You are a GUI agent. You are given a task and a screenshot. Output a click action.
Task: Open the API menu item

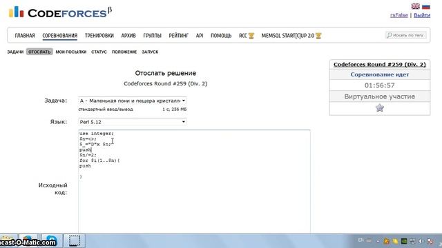200,36
